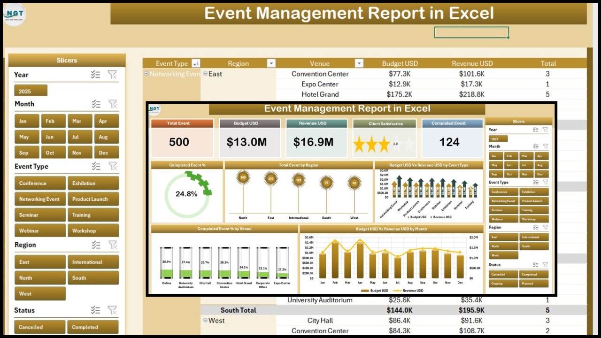Image resolution: width=601 pixels, height=338 pixels.
Task: Filter by Exhibition event type
Action: point(93,183)
